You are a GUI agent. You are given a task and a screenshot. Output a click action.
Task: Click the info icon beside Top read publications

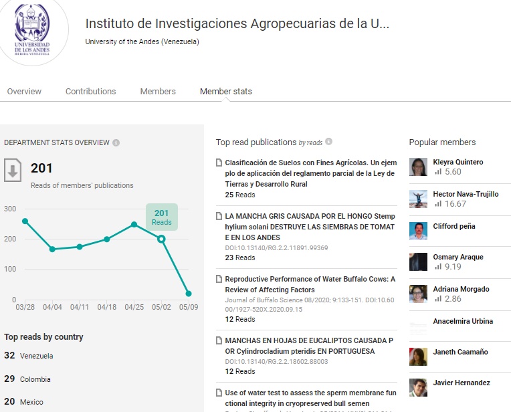tap(329, 142)
